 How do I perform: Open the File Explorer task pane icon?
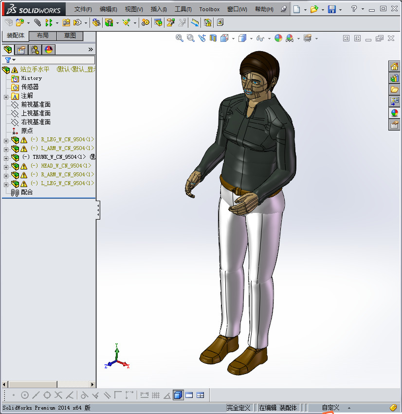pyautogui.click(x=394, y=90)
